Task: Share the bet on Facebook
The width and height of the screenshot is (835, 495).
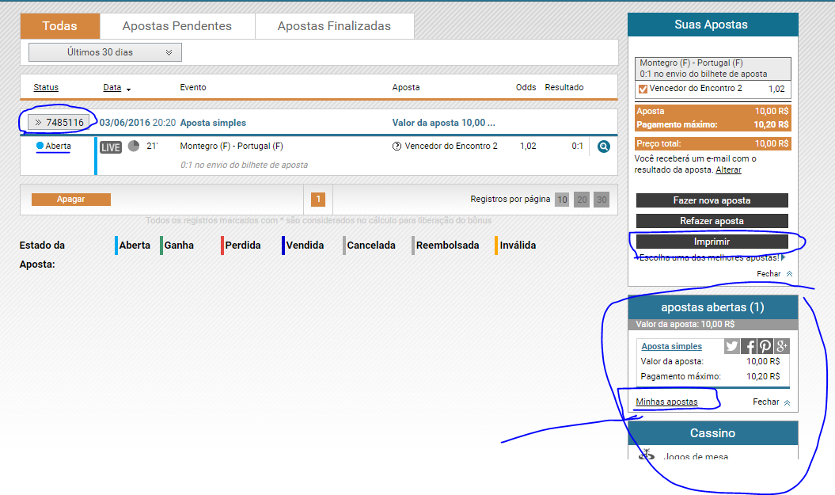Action: point(750,346)
